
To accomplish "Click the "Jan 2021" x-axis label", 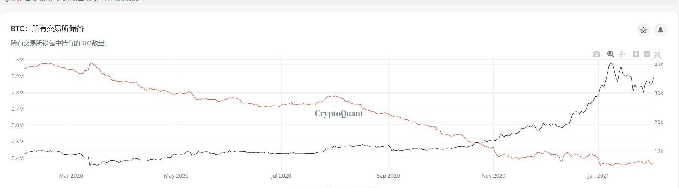I will pyautogui.click(x=598, y=176).
